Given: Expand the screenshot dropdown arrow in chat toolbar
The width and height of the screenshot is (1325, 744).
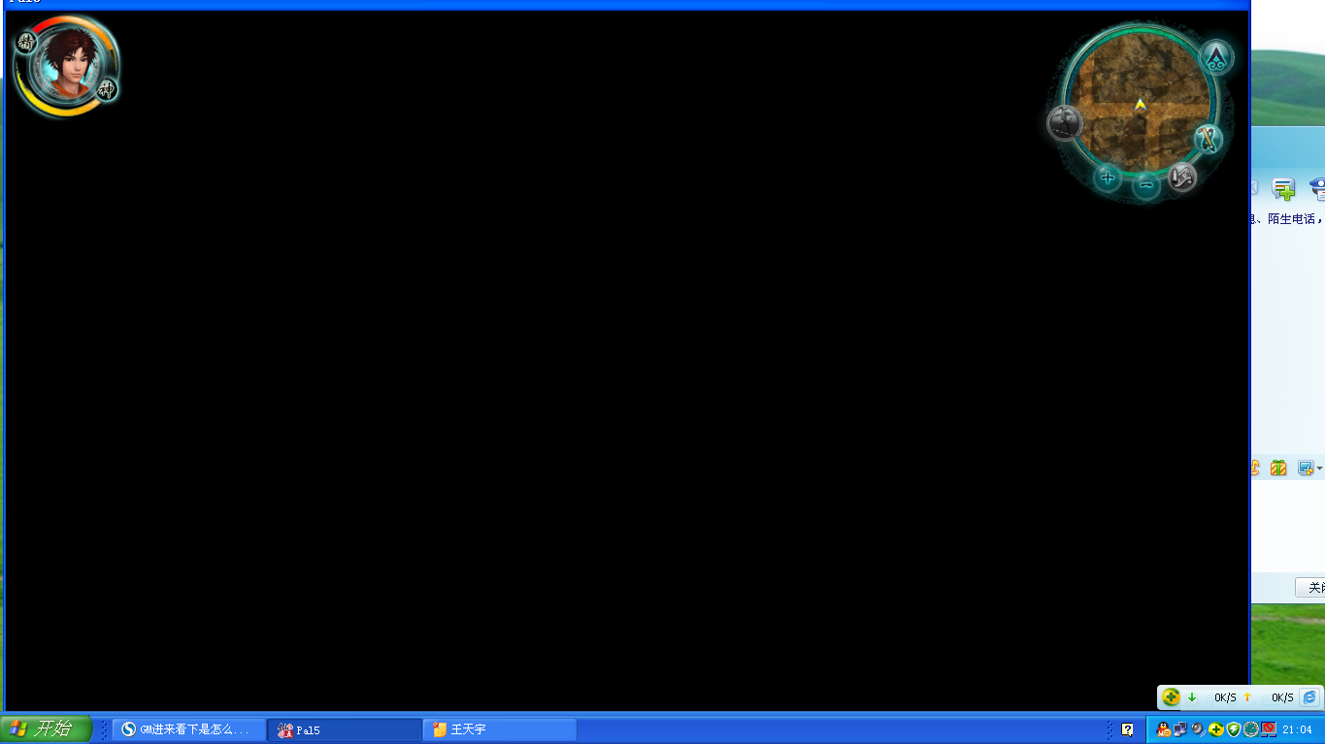Looking at the screenshot, I should click(x=1319, y=469).
